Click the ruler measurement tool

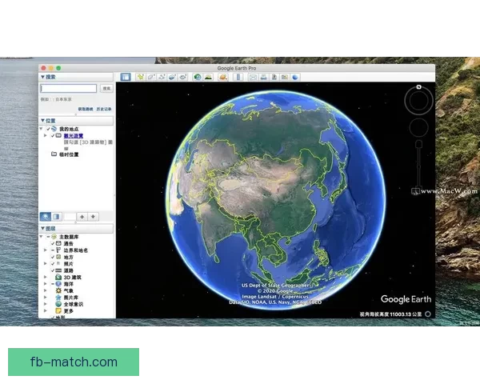pos(223,77)
